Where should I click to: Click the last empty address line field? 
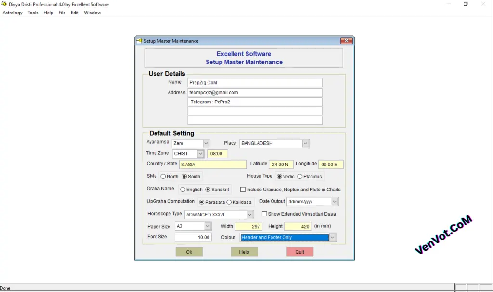coord(255,120)
